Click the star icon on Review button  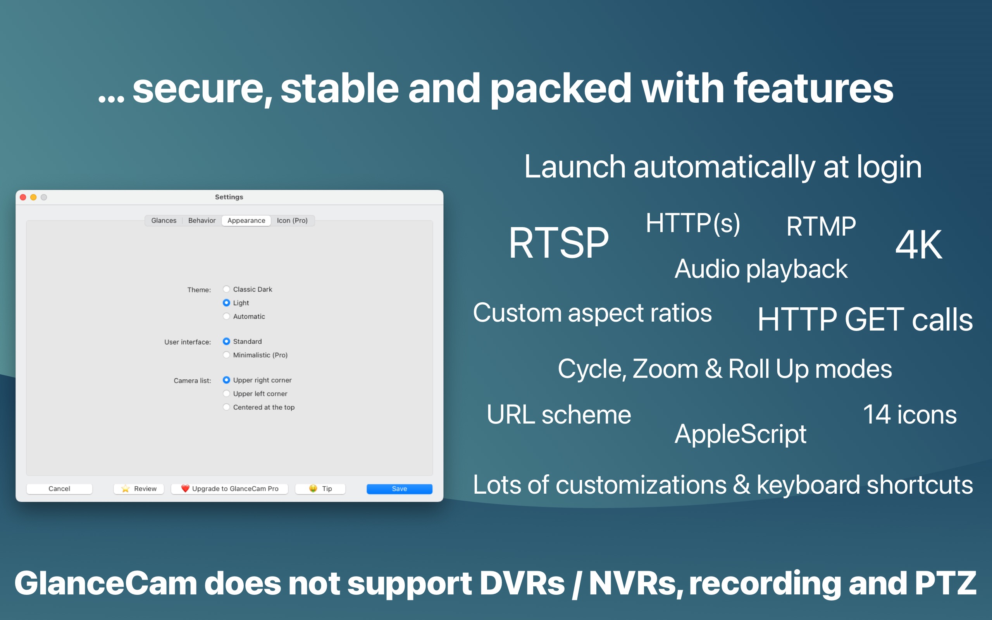tap(126, 488)
